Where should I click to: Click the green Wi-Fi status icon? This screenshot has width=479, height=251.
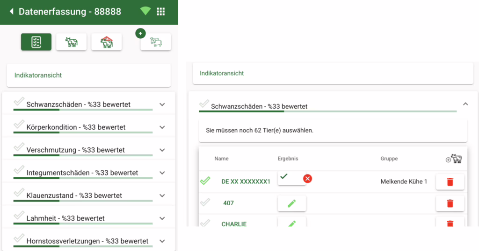click(x=145, y=11)
